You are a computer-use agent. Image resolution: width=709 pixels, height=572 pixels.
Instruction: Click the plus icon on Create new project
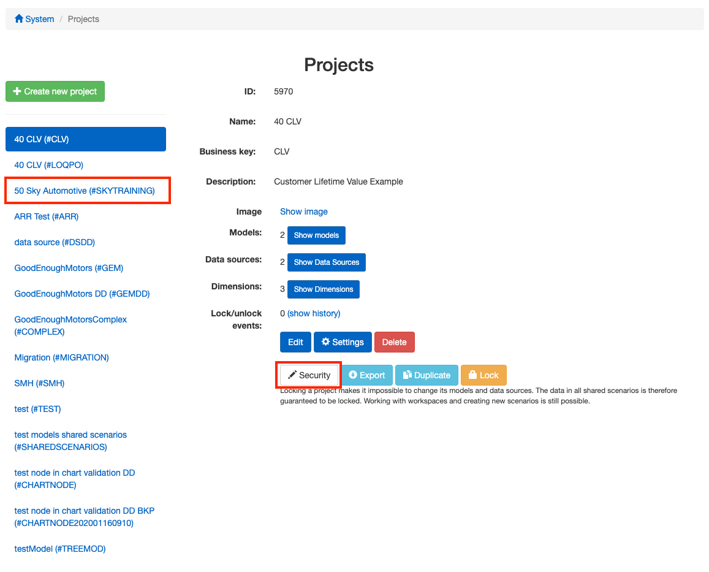17,91
